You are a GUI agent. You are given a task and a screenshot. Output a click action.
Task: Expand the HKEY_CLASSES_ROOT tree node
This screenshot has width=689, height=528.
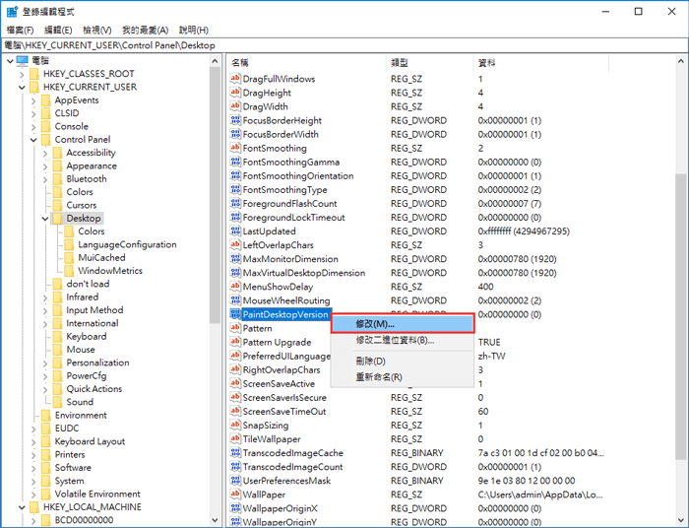[x=22, y=74]
